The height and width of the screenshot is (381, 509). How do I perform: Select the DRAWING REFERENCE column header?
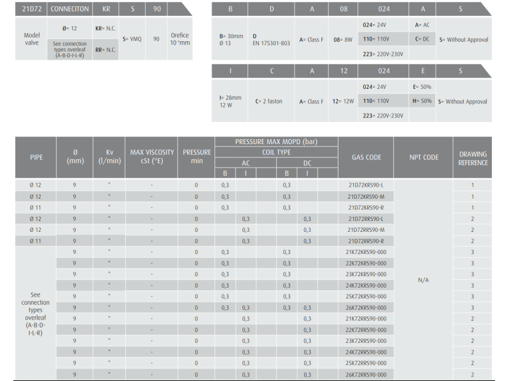(x=473, y=158)
